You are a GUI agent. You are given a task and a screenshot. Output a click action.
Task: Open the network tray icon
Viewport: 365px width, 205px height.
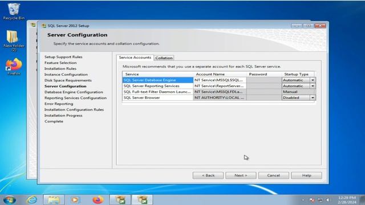pyautogui.click(x=321, y=200)
